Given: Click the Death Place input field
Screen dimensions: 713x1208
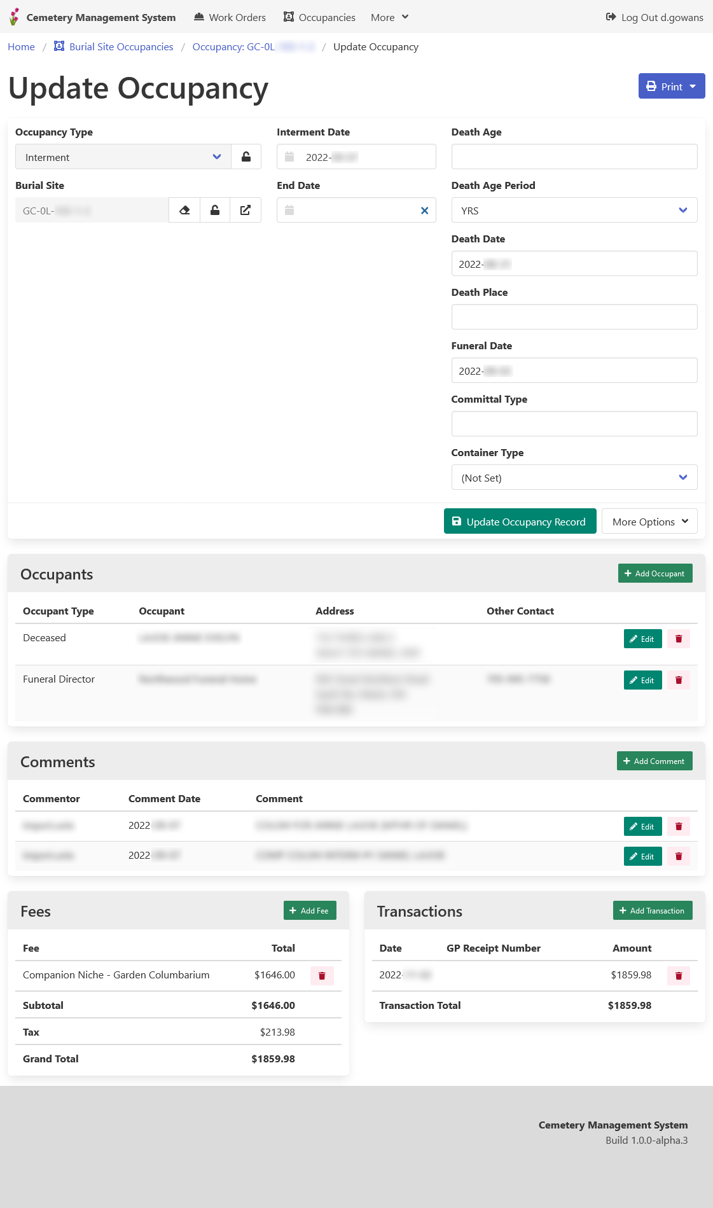Looking at the screenshot, I should coord(574,317).
